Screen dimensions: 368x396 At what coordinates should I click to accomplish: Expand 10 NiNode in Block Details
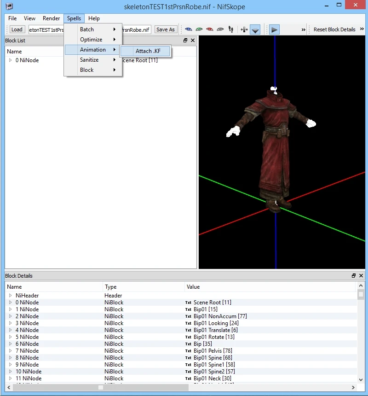(10, 371)
